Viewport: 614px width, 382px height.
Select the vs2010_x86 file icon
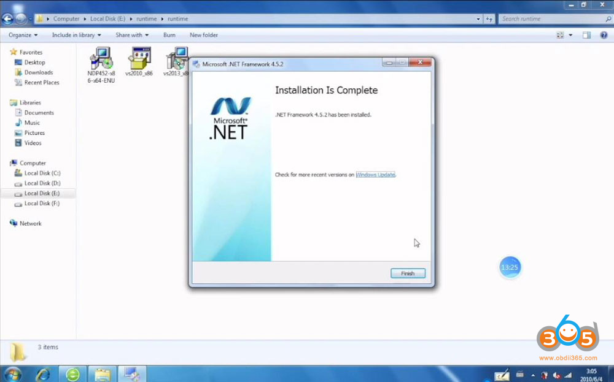click(x=139, y=59)
